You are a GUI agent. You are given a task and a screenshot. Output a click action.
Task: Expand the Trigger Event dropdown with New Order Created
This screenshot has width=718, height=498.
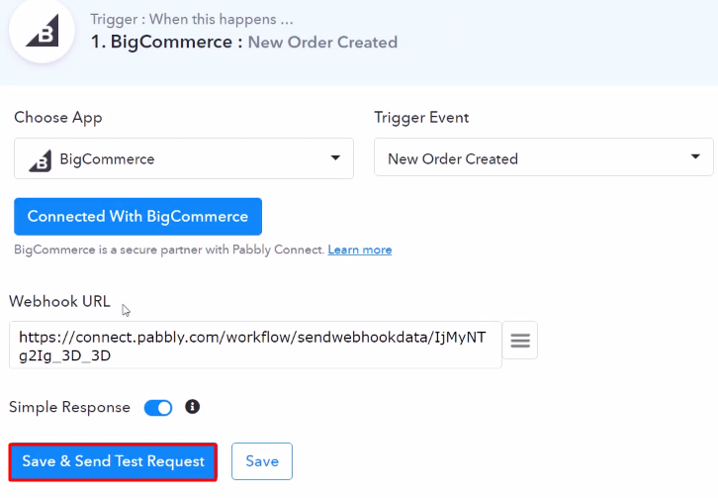click(x=534, y=158)
